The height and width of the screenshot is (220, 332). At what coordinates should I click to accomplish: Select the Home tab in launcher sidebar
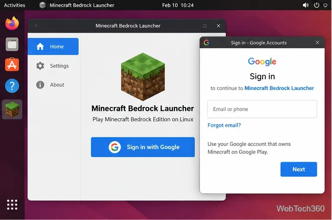pyautogui.click(x=53, y=47)
